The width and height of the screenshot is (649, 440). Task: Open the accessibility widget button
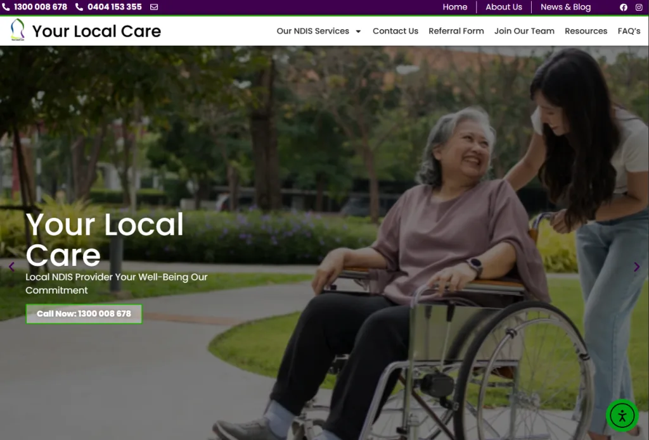click(622, 415)
